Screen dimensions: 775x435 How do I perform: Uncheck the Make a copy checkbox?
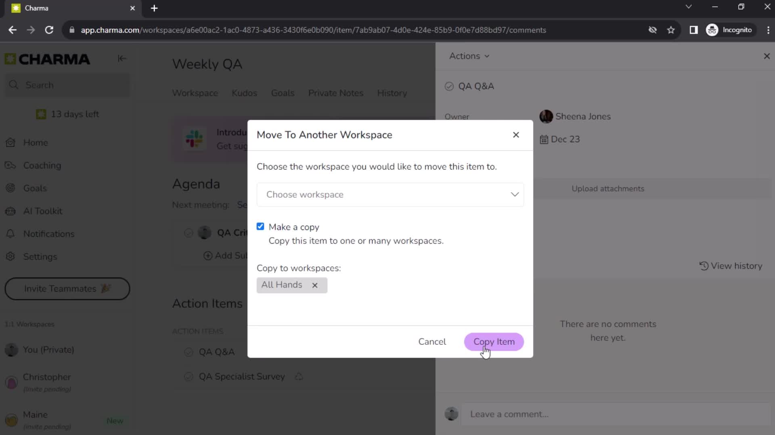(x=260, y=226)
